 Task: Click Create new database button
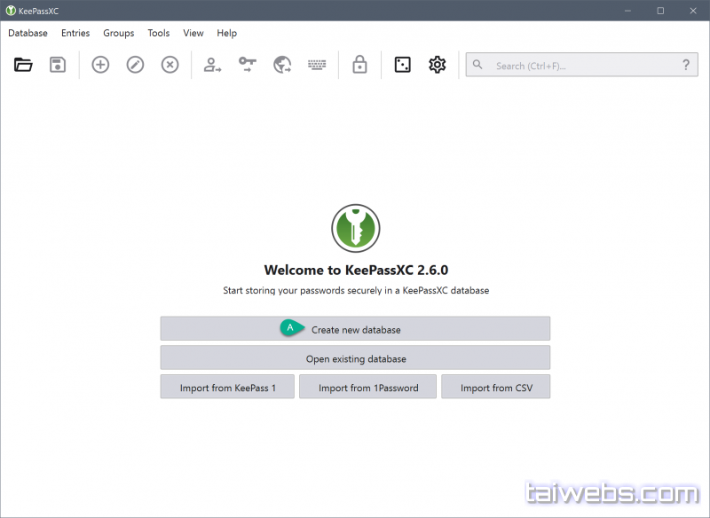[356, 328]
